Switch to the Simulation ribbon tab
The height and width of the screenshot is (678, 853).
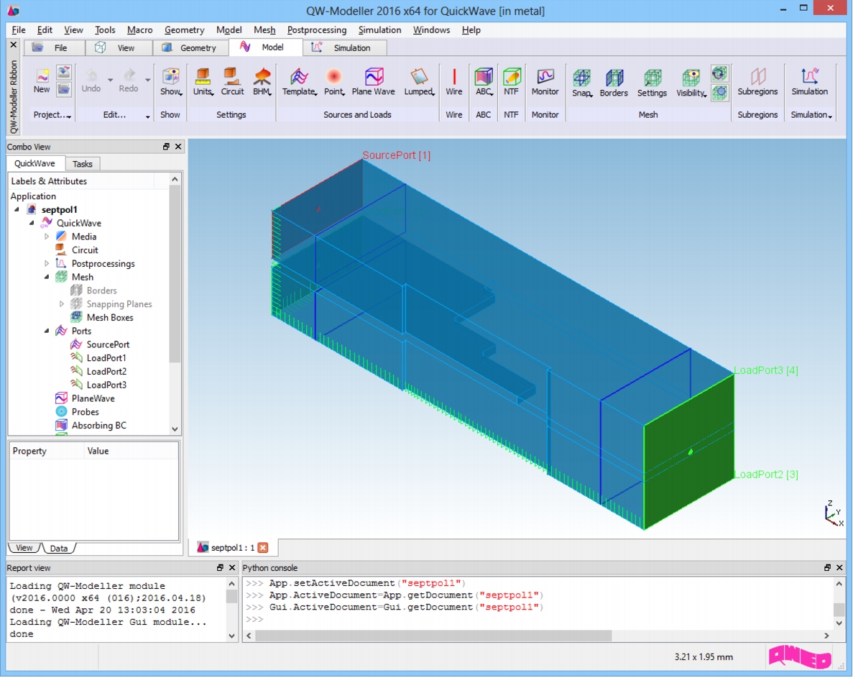pos(345,48)
